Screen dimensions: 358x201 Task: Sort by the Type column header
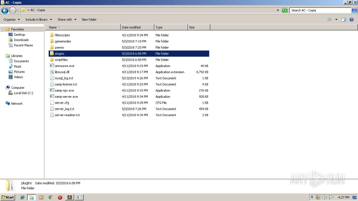click(x=171, y=27)
